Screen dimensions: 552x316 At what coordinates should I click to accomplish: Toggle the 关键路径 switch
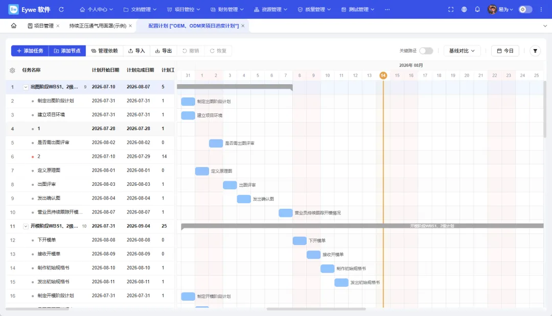point(426,51)
